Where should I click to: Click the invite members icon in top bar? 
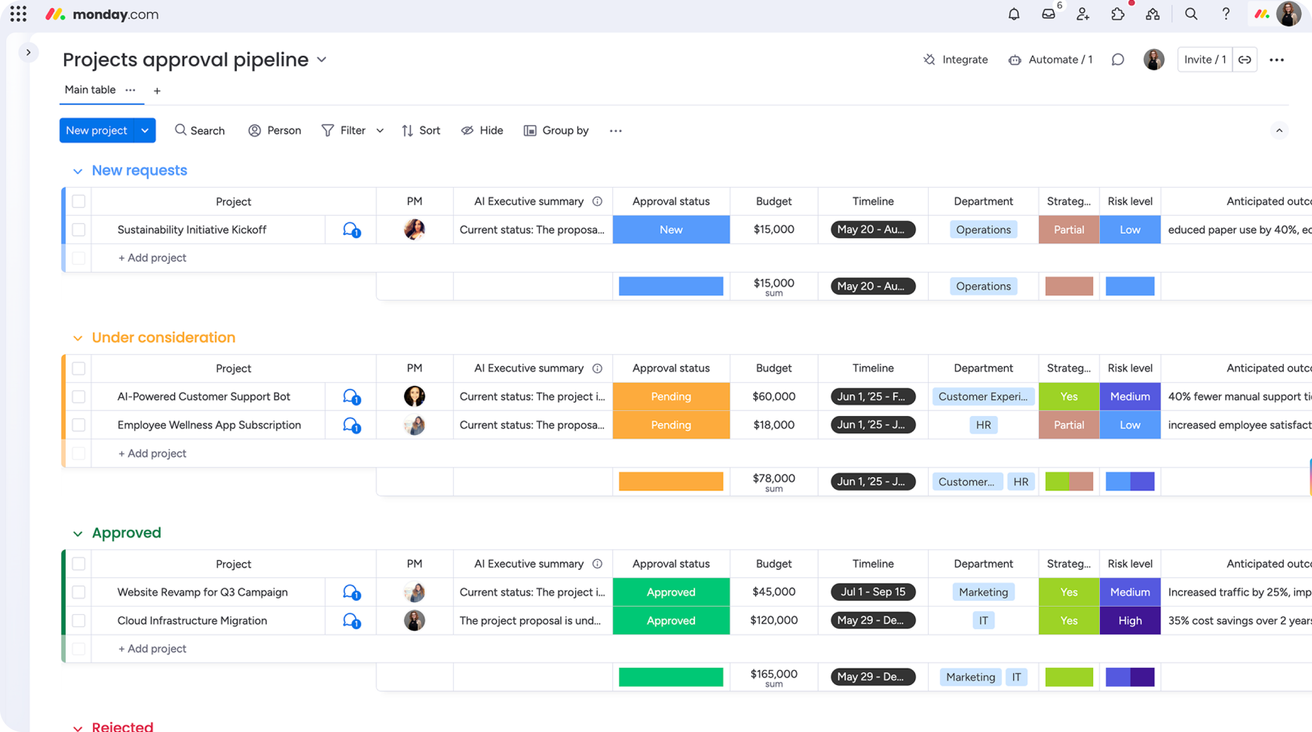click(1083, 14)
